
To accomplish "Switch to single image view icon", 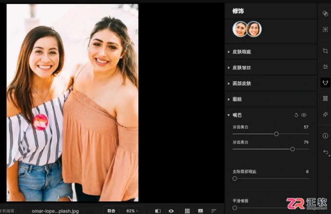I will [x=201, y=211].
